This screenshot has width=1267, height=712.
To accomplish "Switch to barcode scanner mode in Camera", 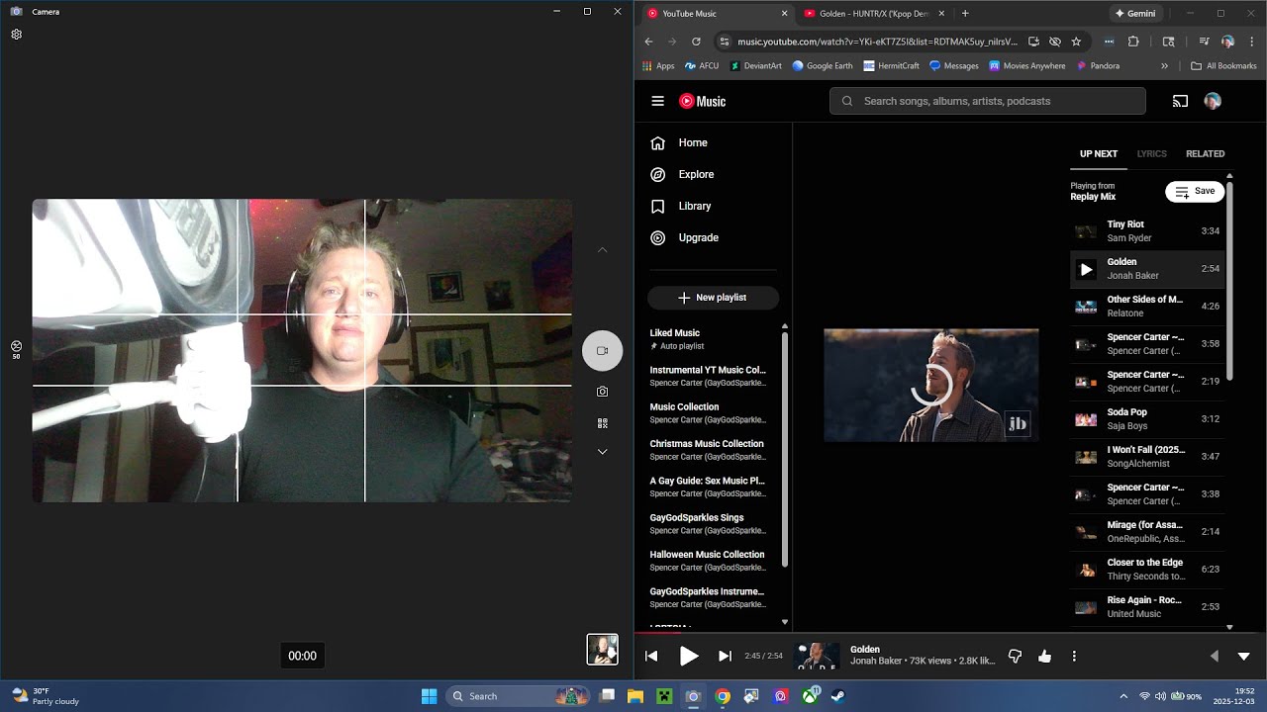I will pos(602,423).
